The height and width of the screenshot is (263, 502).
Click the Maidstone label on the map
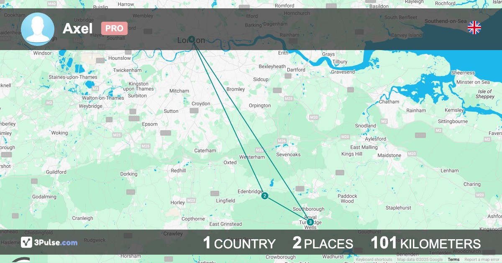tap(389, 155)
